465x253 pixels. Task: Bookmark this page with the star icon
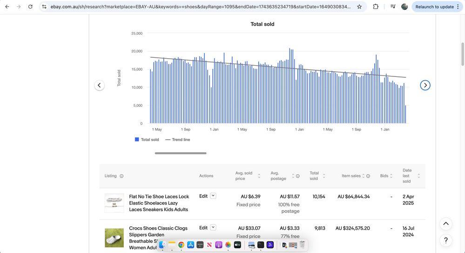click(359, 7)
